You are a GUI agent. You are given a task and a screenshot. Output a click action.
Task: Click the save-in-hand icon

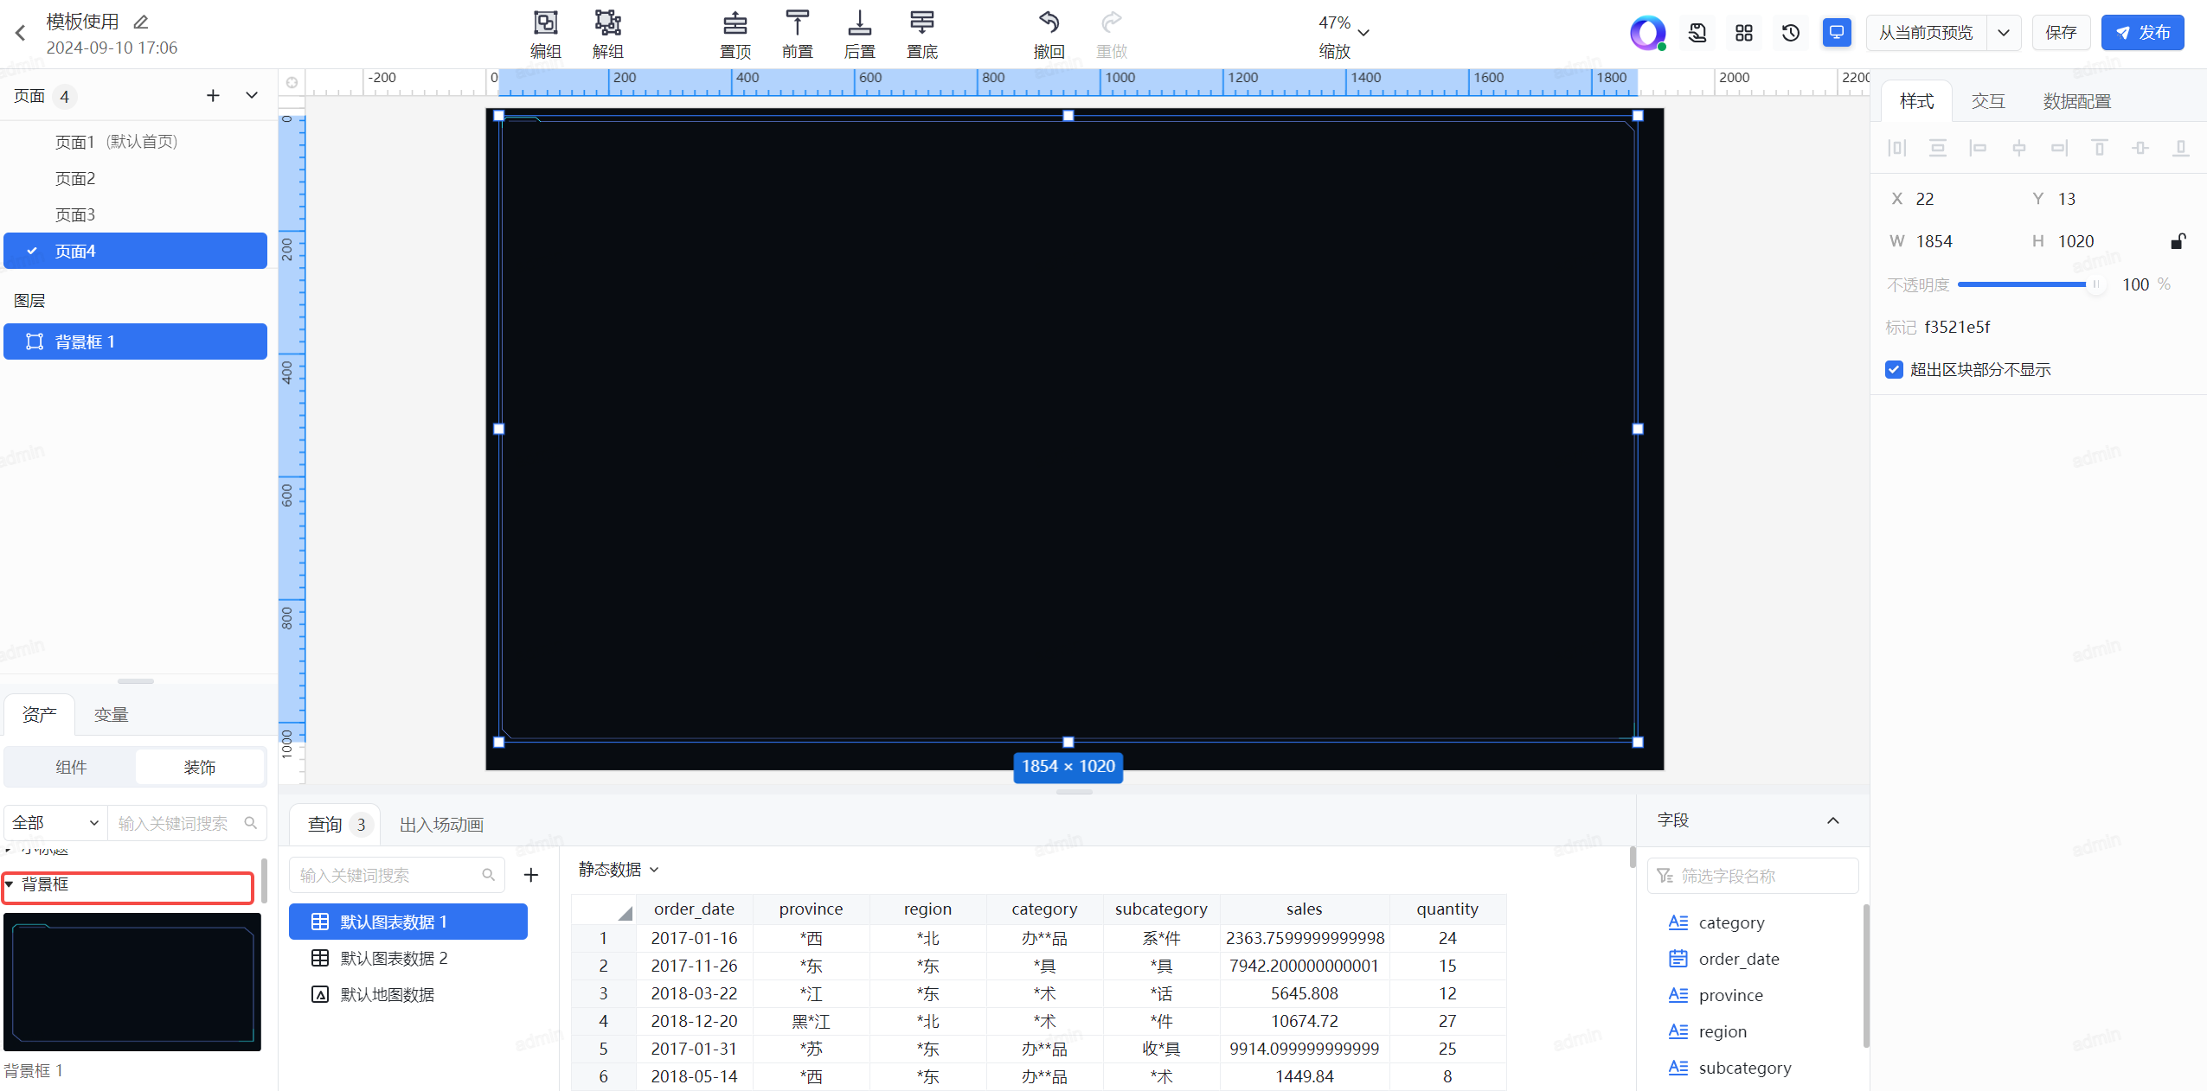[x=1697, y=33]
